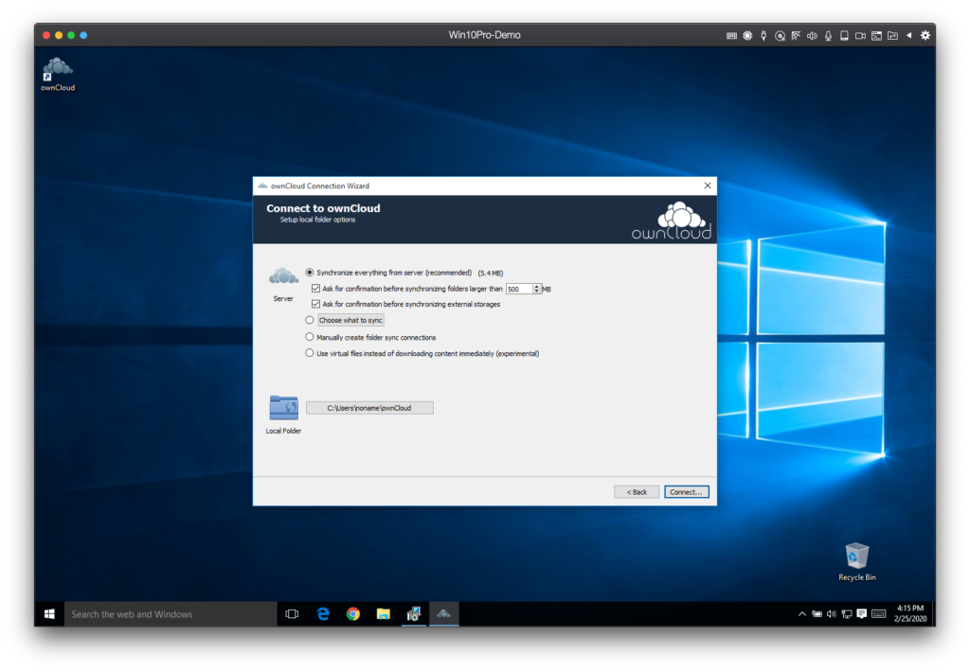Viewport: 970px width, 672px height.
Task: Click the installer app icon on taskbar
Action: [413, 614]
